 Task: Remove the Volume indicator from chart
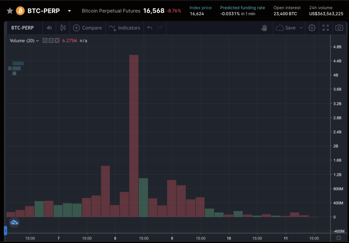pyautogui.click(x=57, y=41)
